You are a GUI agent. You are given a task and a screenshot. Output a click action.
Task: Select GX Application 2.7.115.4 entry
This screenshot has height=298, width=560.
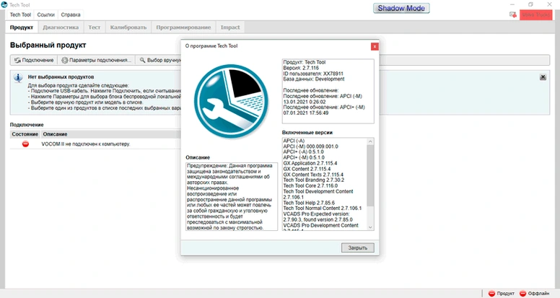[310, 163]
